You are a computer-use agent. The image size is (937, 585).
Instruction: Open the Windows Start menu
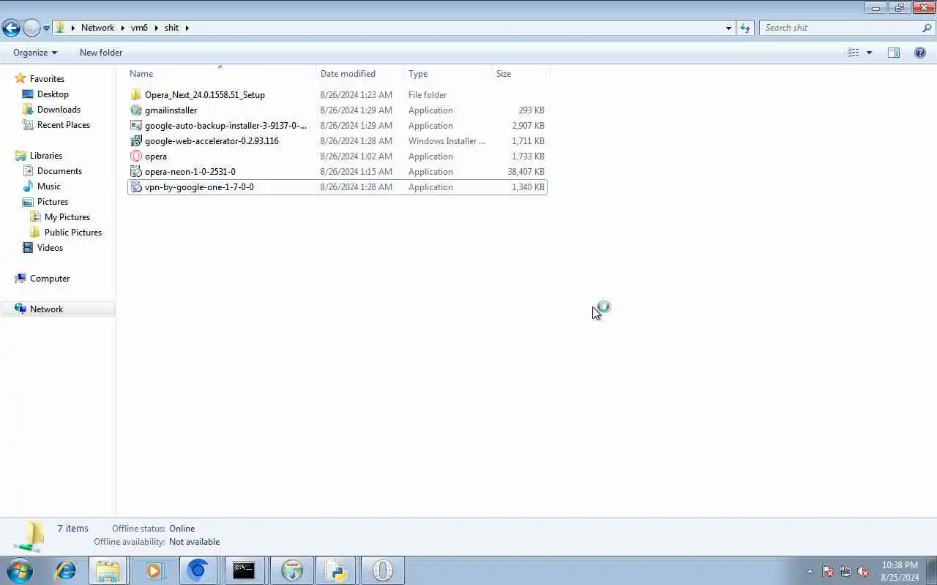tap(20, 570)
